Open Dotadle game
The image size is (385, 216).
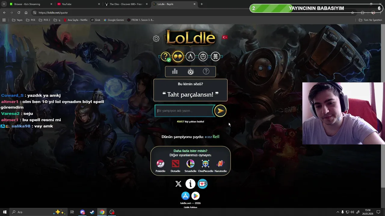pyautogui.click(x=175, y=166)
